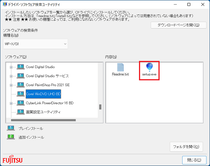Click the Corel PaintShop Pro 2021 SE laptop icon
Viewport: 210px width, 166px height.
(21, 85)
